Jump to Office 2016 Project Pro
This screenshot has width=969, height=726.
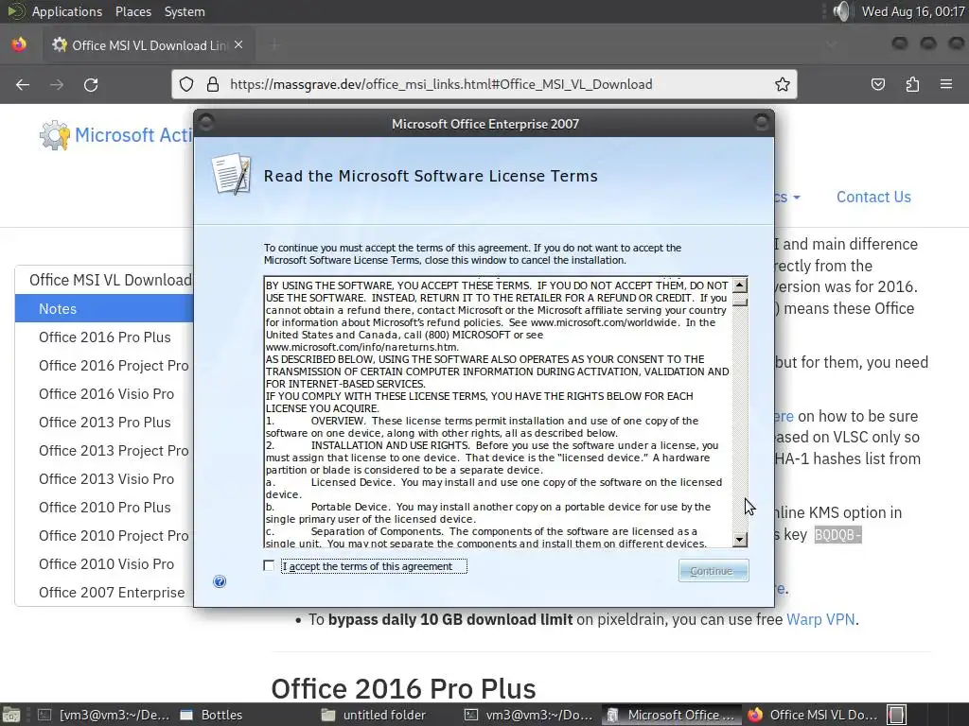pyautogui.click(x=114, y=366)
